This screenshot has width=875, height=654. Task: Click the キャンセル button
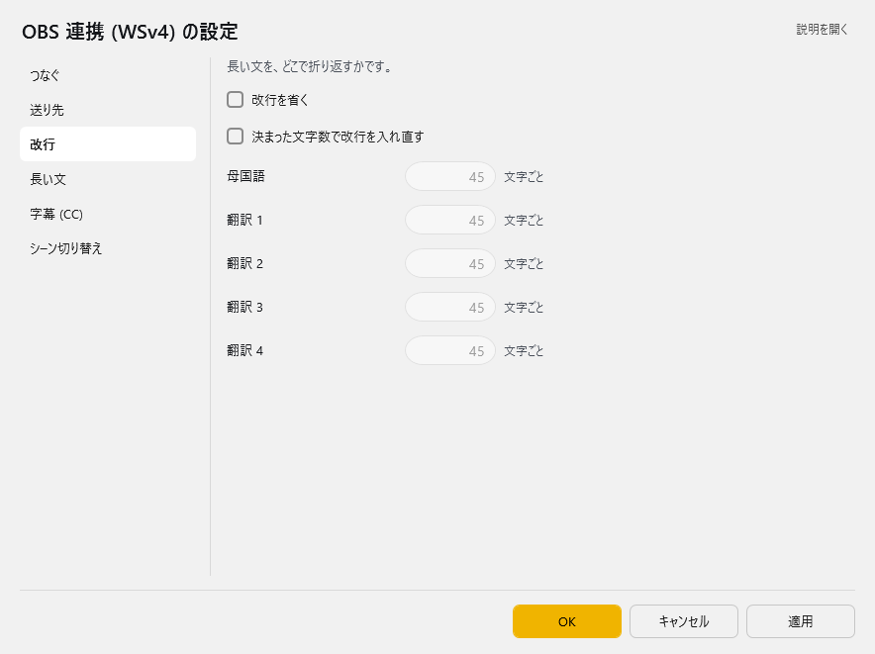click(684, 621)
